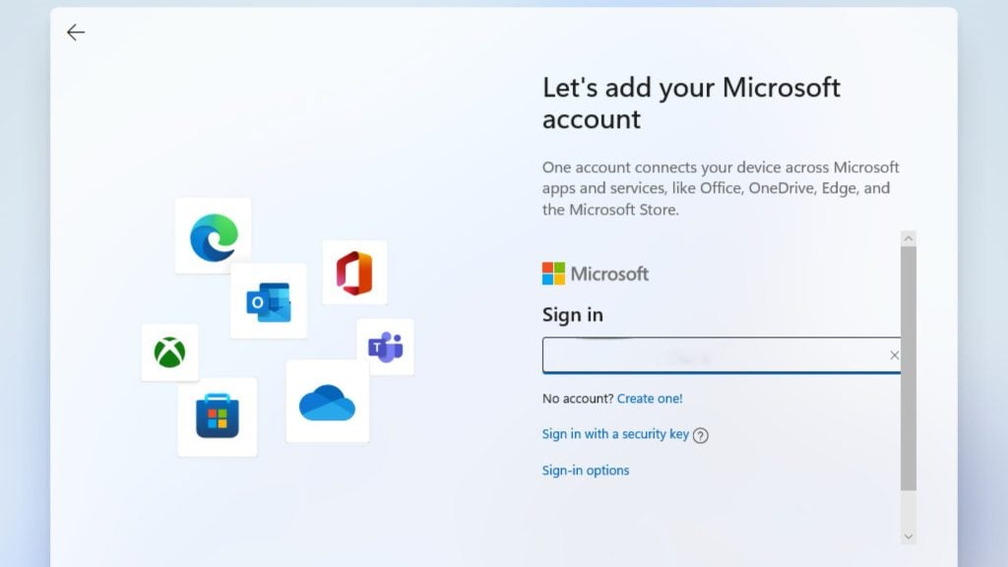Select Sign in with a security key
Image resolution: width=1008 pixels, height=567 pixels.
(612, 433)
